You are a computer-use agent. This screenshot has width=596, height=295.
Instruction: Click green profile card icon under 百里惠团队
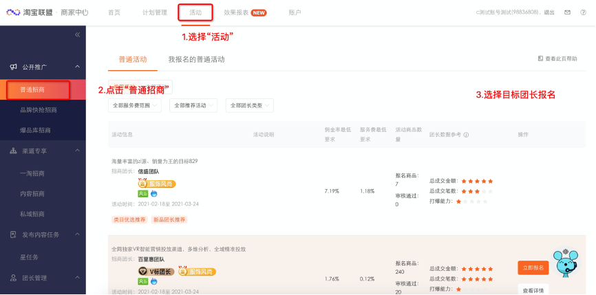coord(143,281)
